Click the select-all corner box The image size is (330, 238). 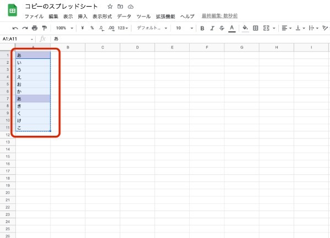tap(8, 47)
